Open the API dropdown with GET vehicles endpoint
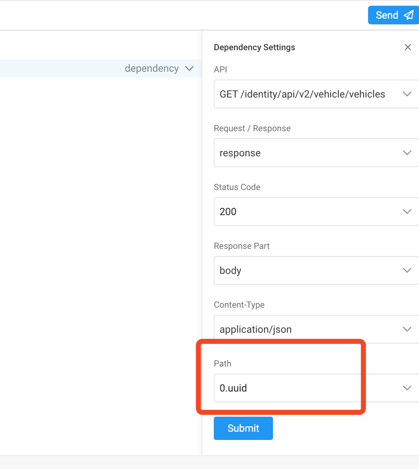 316,94
